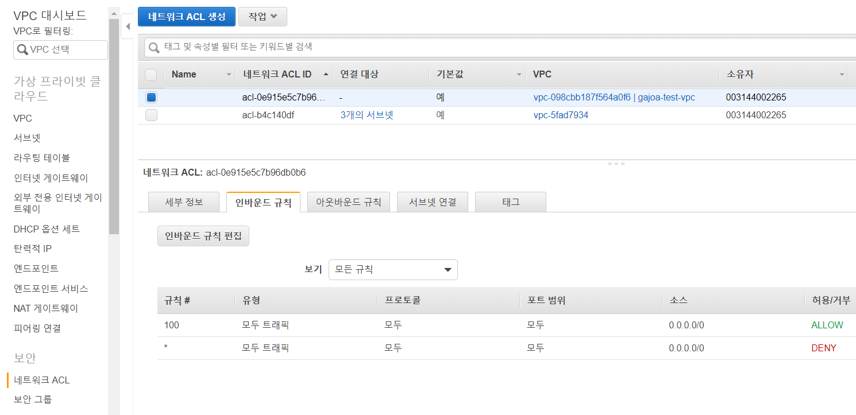
Task: Click the 규칙 # column header
Action: pyautogui.click(x=178, y=301)
